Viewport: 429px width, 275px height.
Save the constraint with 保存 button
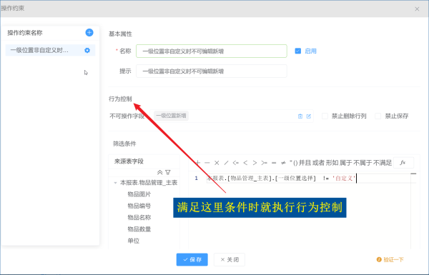tap(192, 259)
